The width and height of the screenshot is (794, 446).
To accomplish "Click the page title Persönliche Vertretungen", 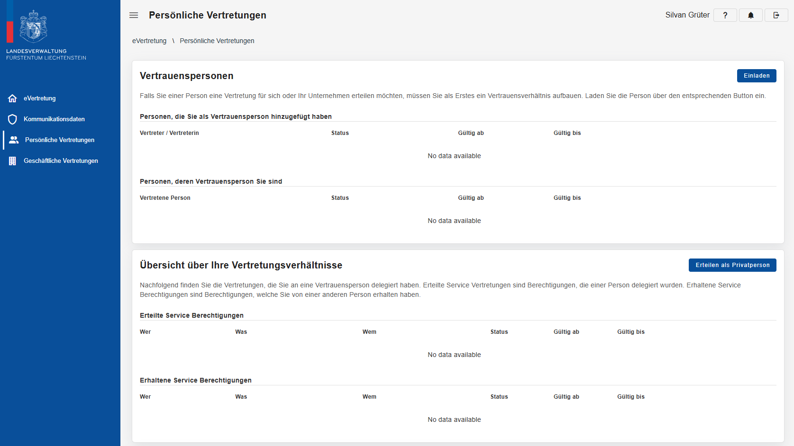I will pos(208,15).
